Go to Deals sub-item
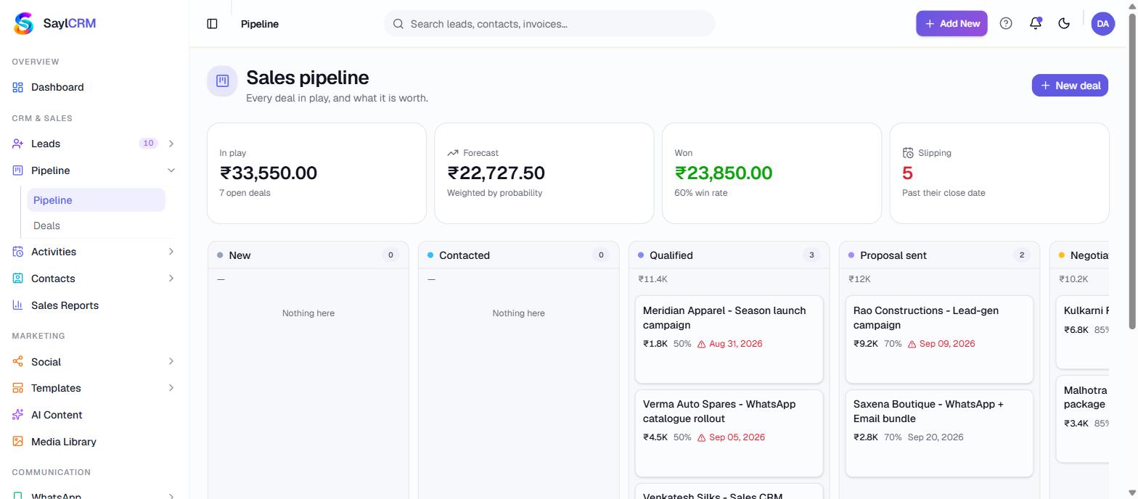This screenshot has height=499, width=1138. (97, 226)
